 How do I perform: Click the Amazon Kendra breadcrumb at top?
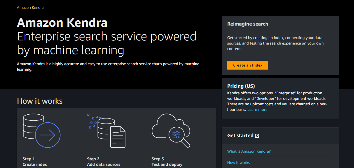pos(30,7)
